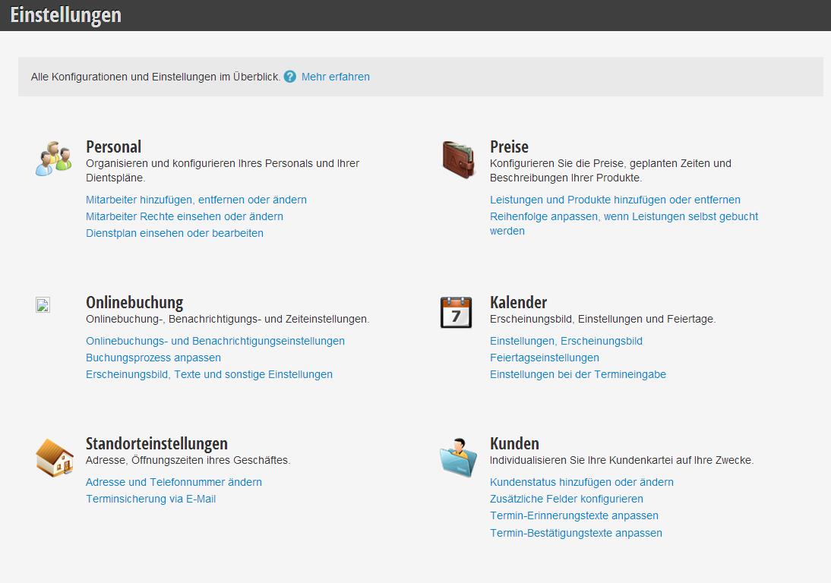The height and width of the screenshot is (583, 831).
Task: Open Dienstplan einsehen oder bearbeiten
Action: [175, 233]
